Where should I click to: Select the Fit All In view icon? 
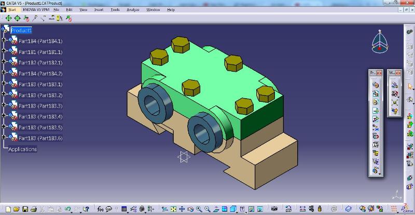[x=173, y=209]
